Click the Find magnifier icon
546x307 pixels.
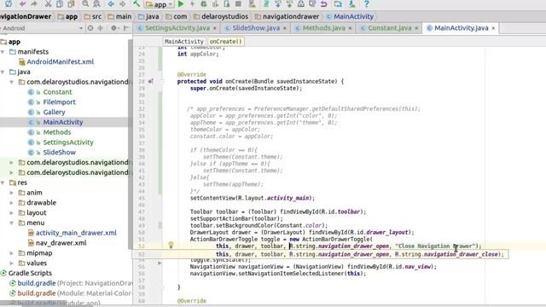(x=85, y=3)
